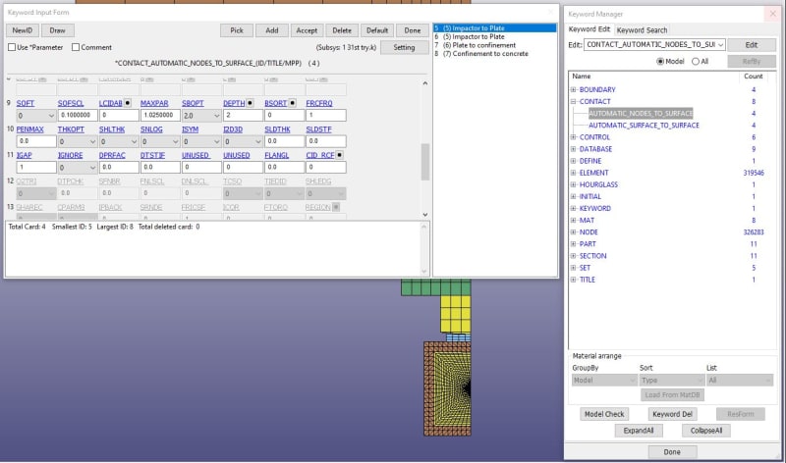Click the Delete button

(x=342, y=30)
